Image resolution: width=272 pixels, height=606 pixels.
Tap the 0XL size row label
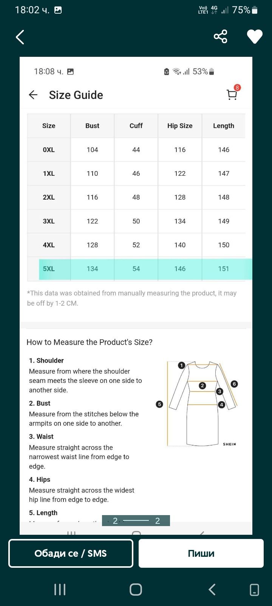pyautogui.click(x=49, y=150)
